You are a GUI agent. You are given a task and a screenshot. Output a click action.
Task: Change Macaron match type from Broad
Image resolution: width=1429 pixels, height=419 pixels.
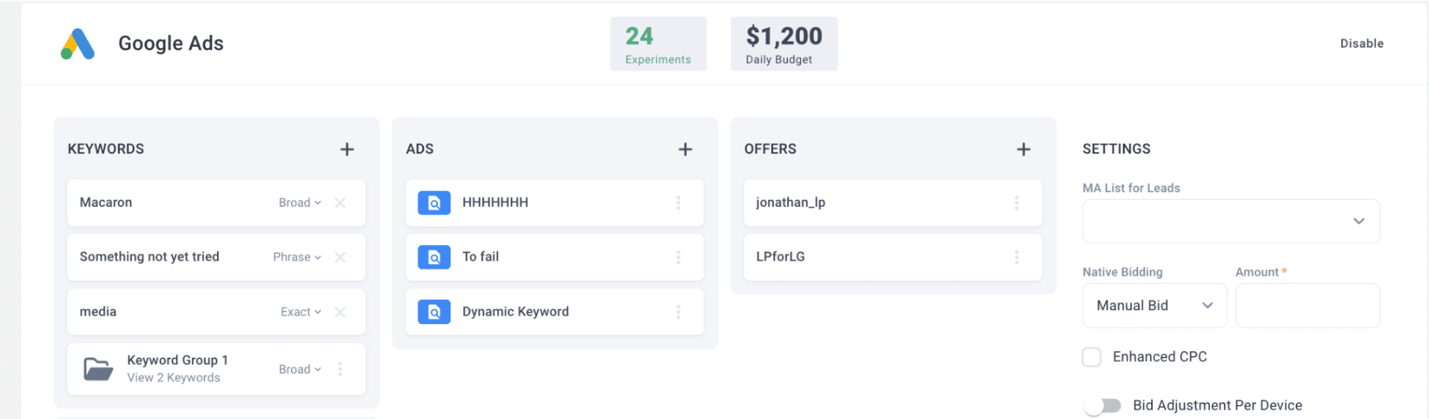click(300, 203)
